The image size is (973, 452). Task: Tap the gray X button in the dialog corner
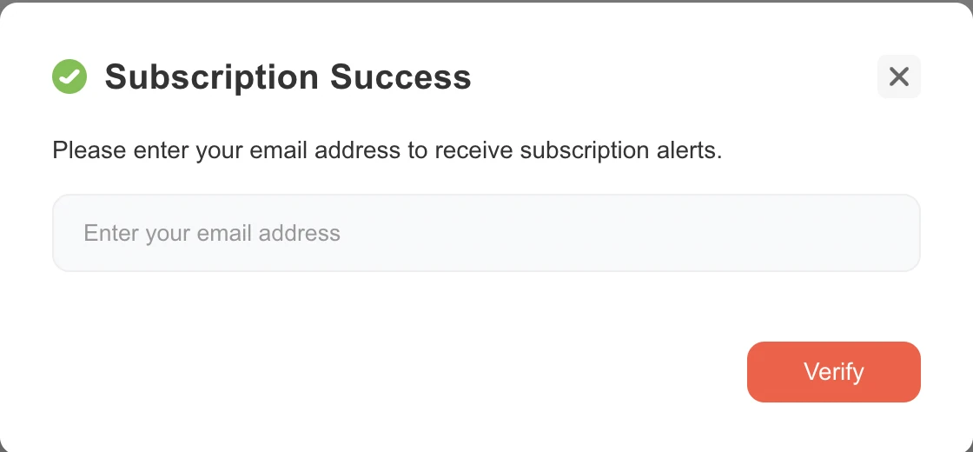898,76
